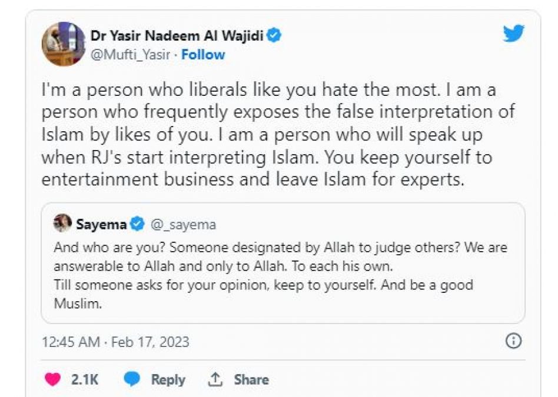Click the heart like icon
This screenshot has width=558, height=397.
[x=53, y=379]
